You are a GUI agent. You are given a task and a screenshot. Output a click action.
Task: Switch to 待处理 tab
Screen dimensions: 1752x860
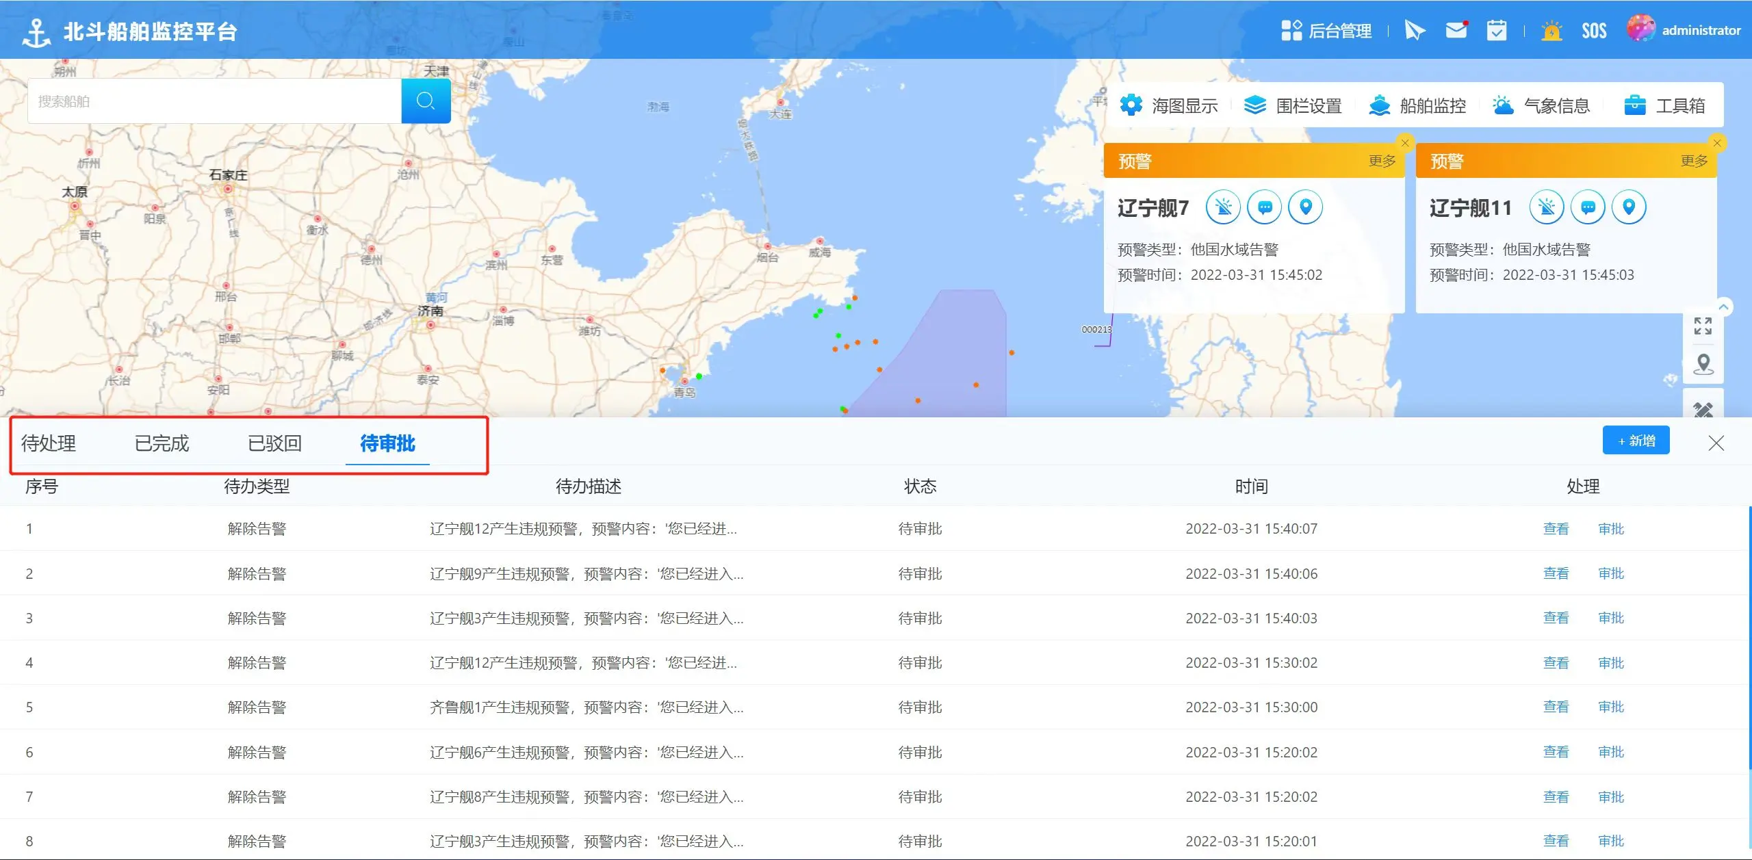point(49,443)
